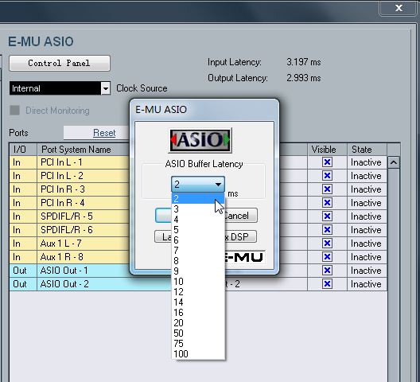The image size is (420, 382).
Task: Pick 6 ms from the latency list
Action: pos(198,240)
